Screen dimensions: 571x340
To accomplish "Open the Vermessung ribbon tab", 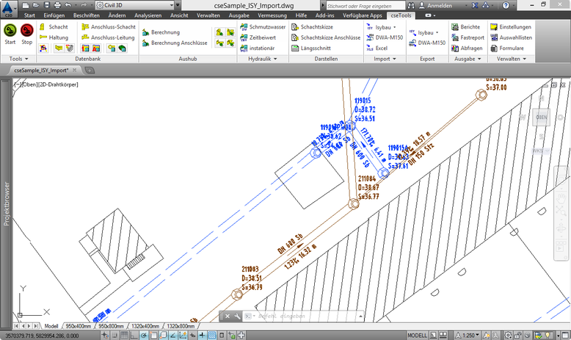I will (272, 15).
